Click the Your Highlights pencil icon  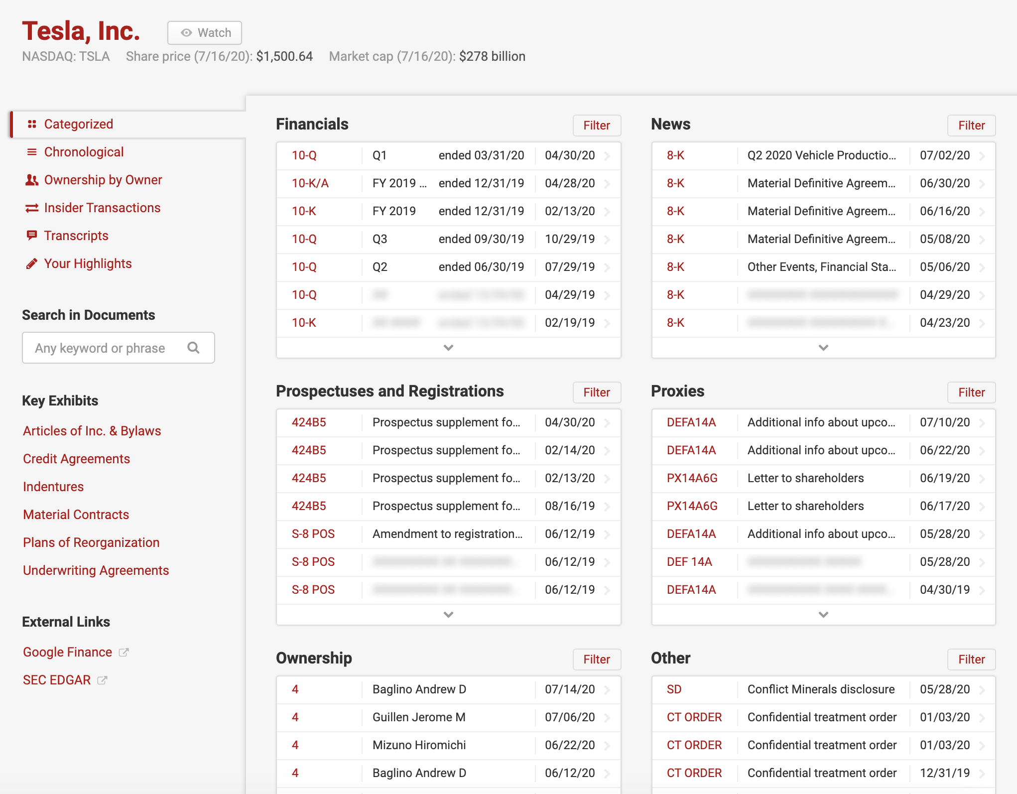click(32, 264)
